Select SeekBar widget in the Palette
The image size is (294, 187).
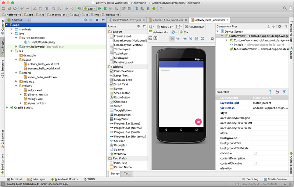(x=120, y=141)
